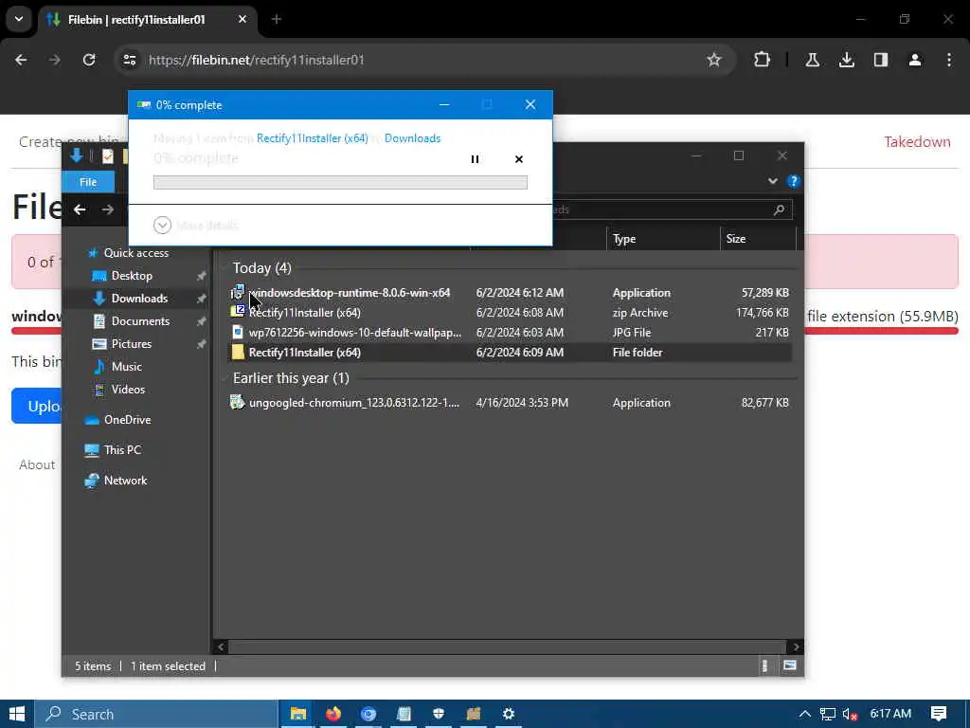Viewport: 970px width, 728px height.
Task: Reload the Filebin page
Action: (89, 60)
